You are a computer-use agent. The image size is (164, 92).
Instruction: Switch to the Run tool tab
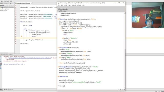coord(1,90)
